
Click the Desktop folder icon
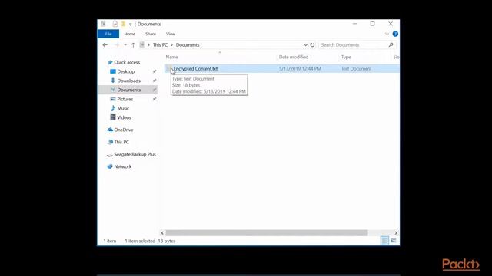pyautogui.click(x=113, y=71)
